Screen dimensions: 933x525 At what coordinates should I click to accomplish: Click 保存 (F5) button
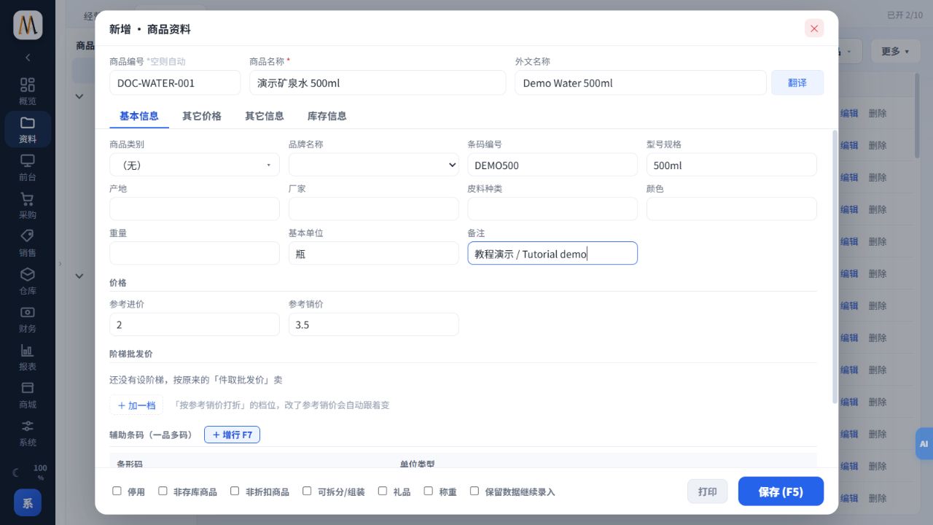[781, 491]
